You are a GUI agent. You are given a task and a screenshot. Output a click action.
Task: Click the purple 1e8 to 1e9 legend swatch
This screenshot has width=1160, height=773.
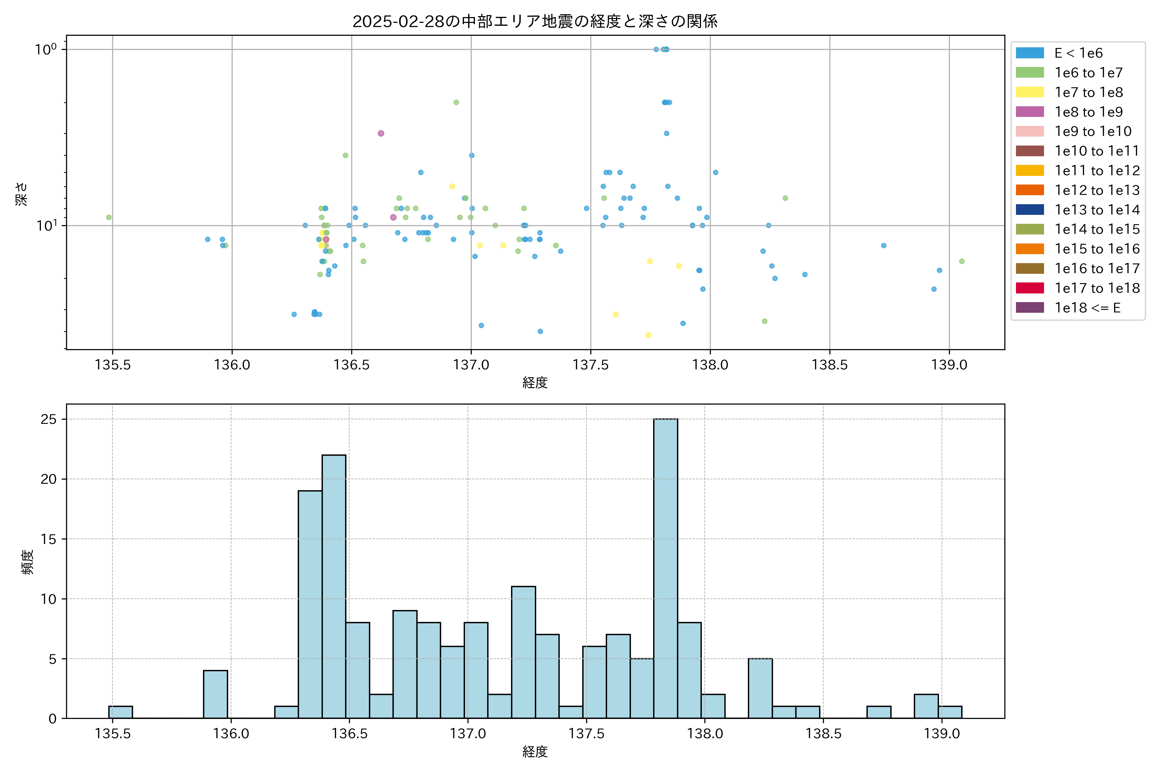point(1029,112)
